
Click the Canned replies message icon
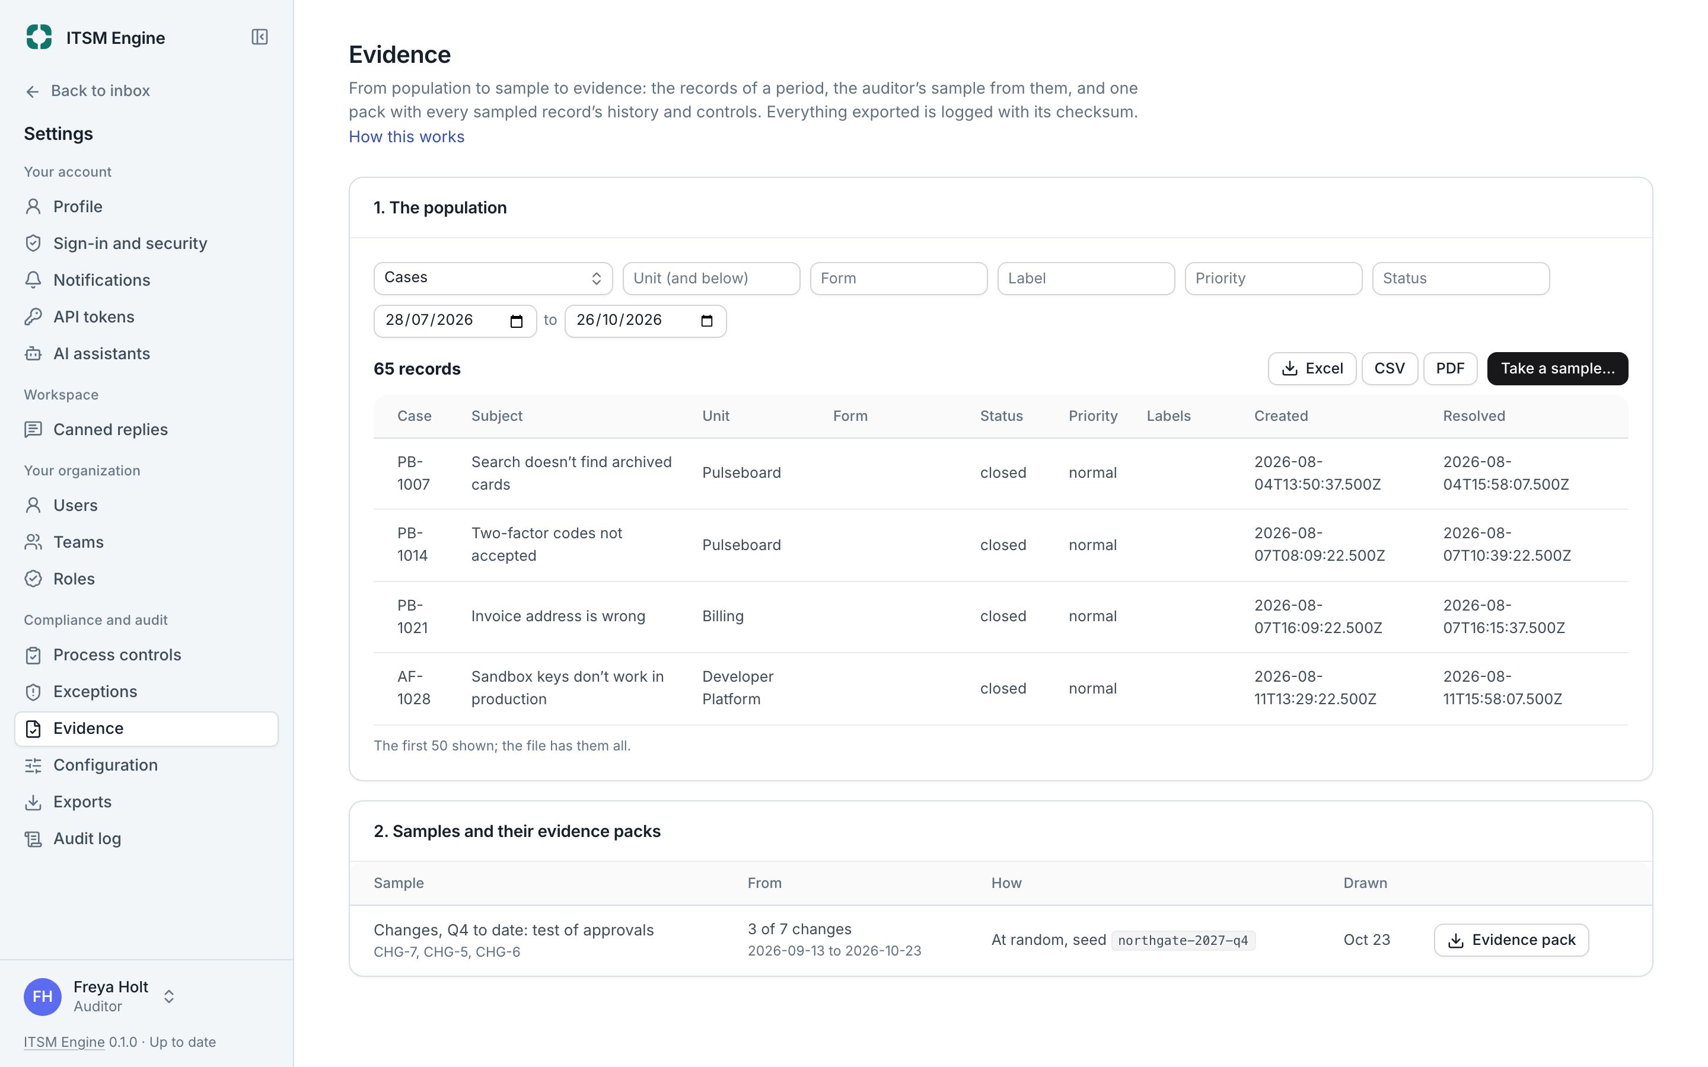[x=33, y=430]
